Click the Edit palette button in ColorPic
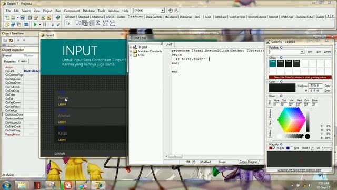Image resolution: width=337 pixels, height=190 pixels. [x=319, y=52]
